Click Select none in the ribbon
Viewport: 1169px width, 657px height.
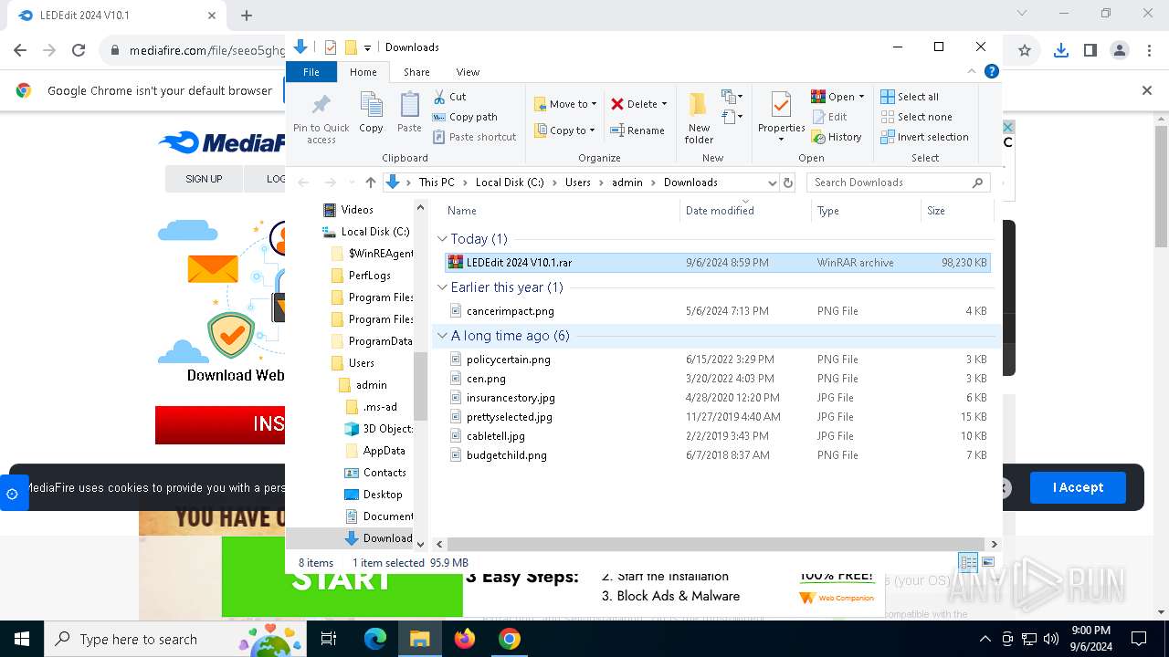tap(916, 117)
